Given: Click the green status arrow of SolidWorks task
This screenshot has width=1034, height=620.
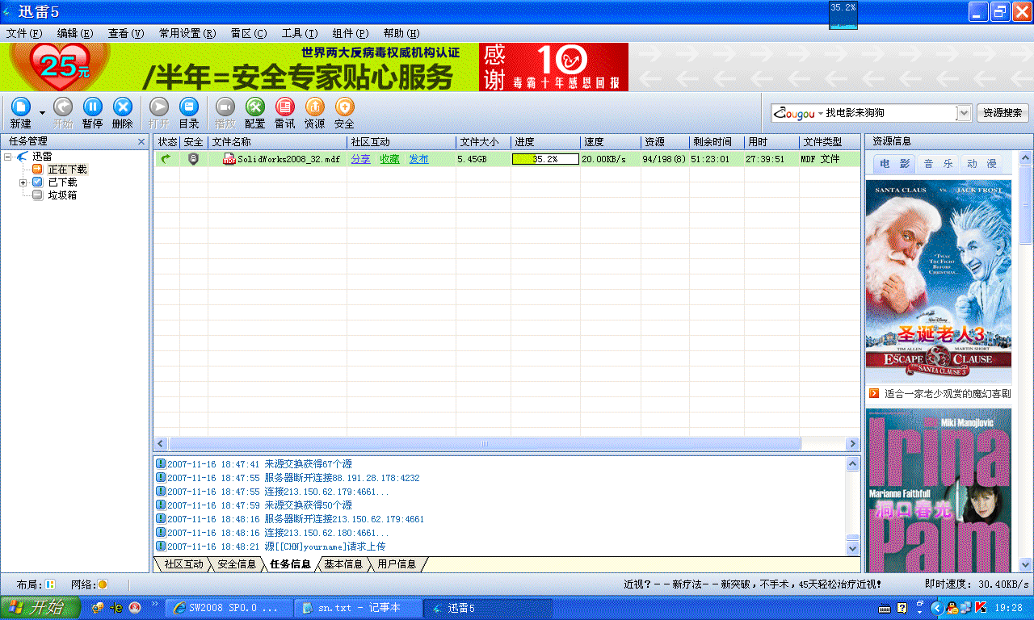Looking at the screenshot, I should click(166, 159).
